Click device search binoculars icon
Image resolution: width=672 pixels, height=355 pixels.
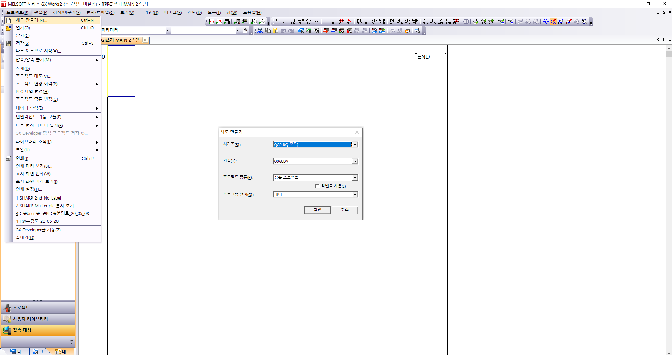pyautogui.click(x=301, y=30)
